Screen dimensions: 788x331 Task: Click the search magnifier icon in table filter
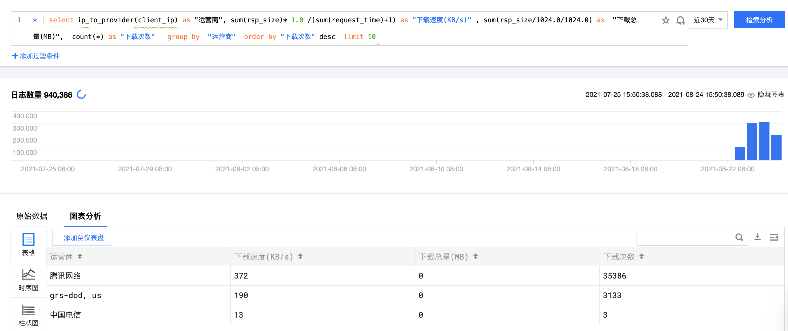739,237
